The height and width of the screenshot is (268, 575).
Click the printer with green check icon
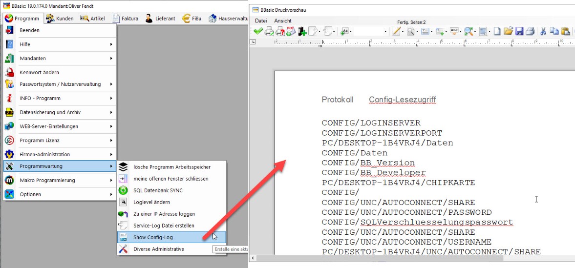click(x=270, y=32)
